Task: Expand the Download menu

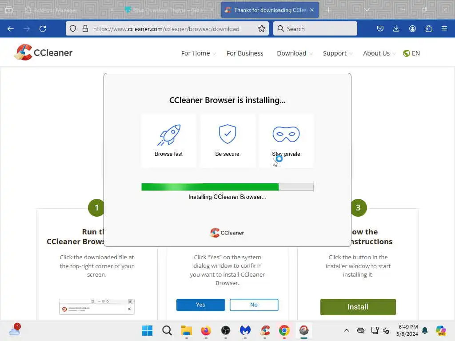Action: pos(295,53)
